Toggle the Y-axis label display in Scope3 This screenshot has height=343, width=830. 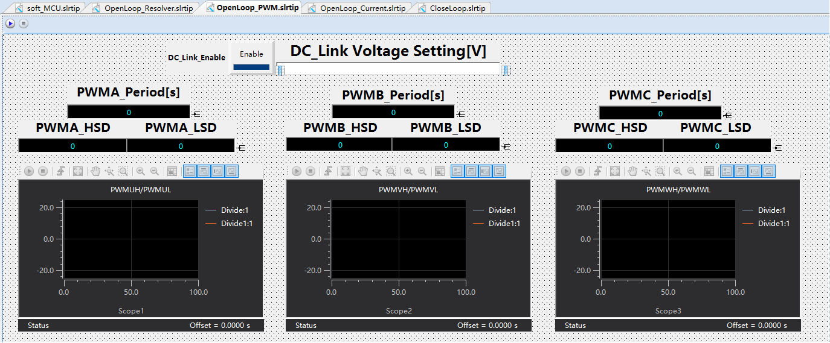coord(754,171)
